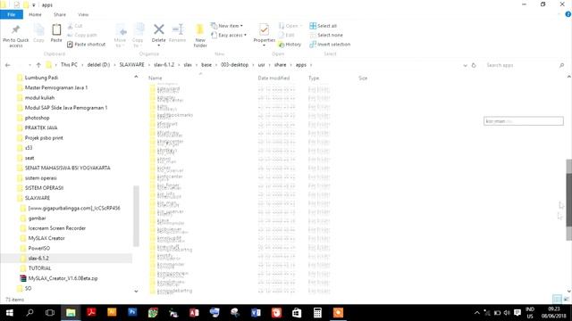Refresh the current folder
The image size is (572, 321).
point(474,65)
